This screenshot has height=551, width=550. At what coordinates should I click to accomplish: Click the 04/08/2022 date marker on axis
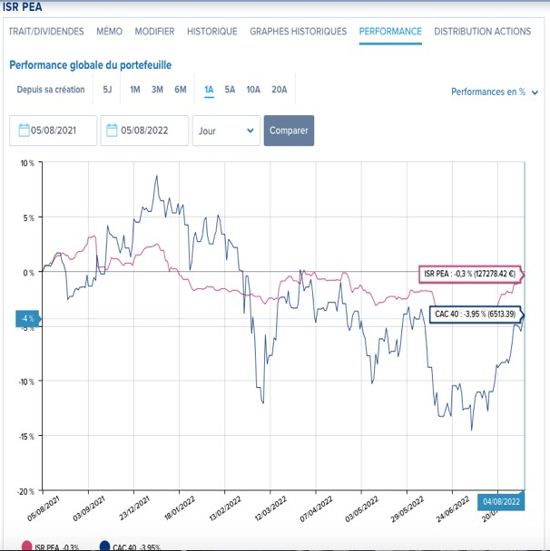[501, 501]
